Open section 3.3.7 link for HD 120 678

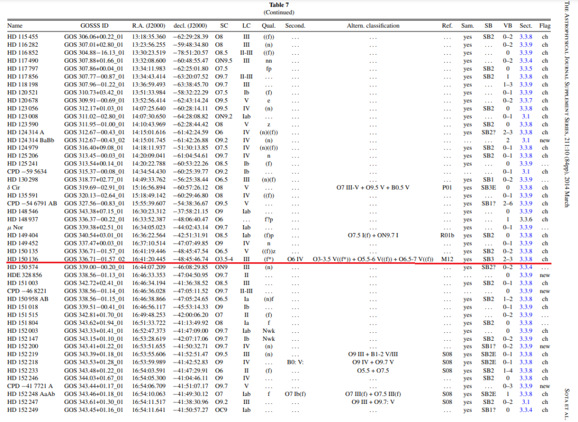(x=526, y=100)
